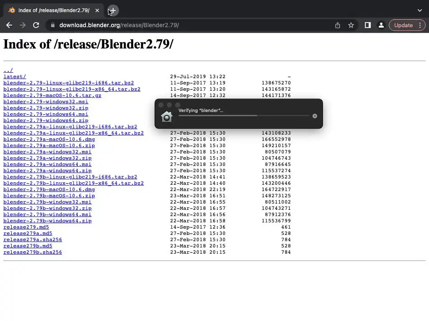Reload the page
This screenshot has height=321, width=429.
pyautogui.click(x=36, y=25)
